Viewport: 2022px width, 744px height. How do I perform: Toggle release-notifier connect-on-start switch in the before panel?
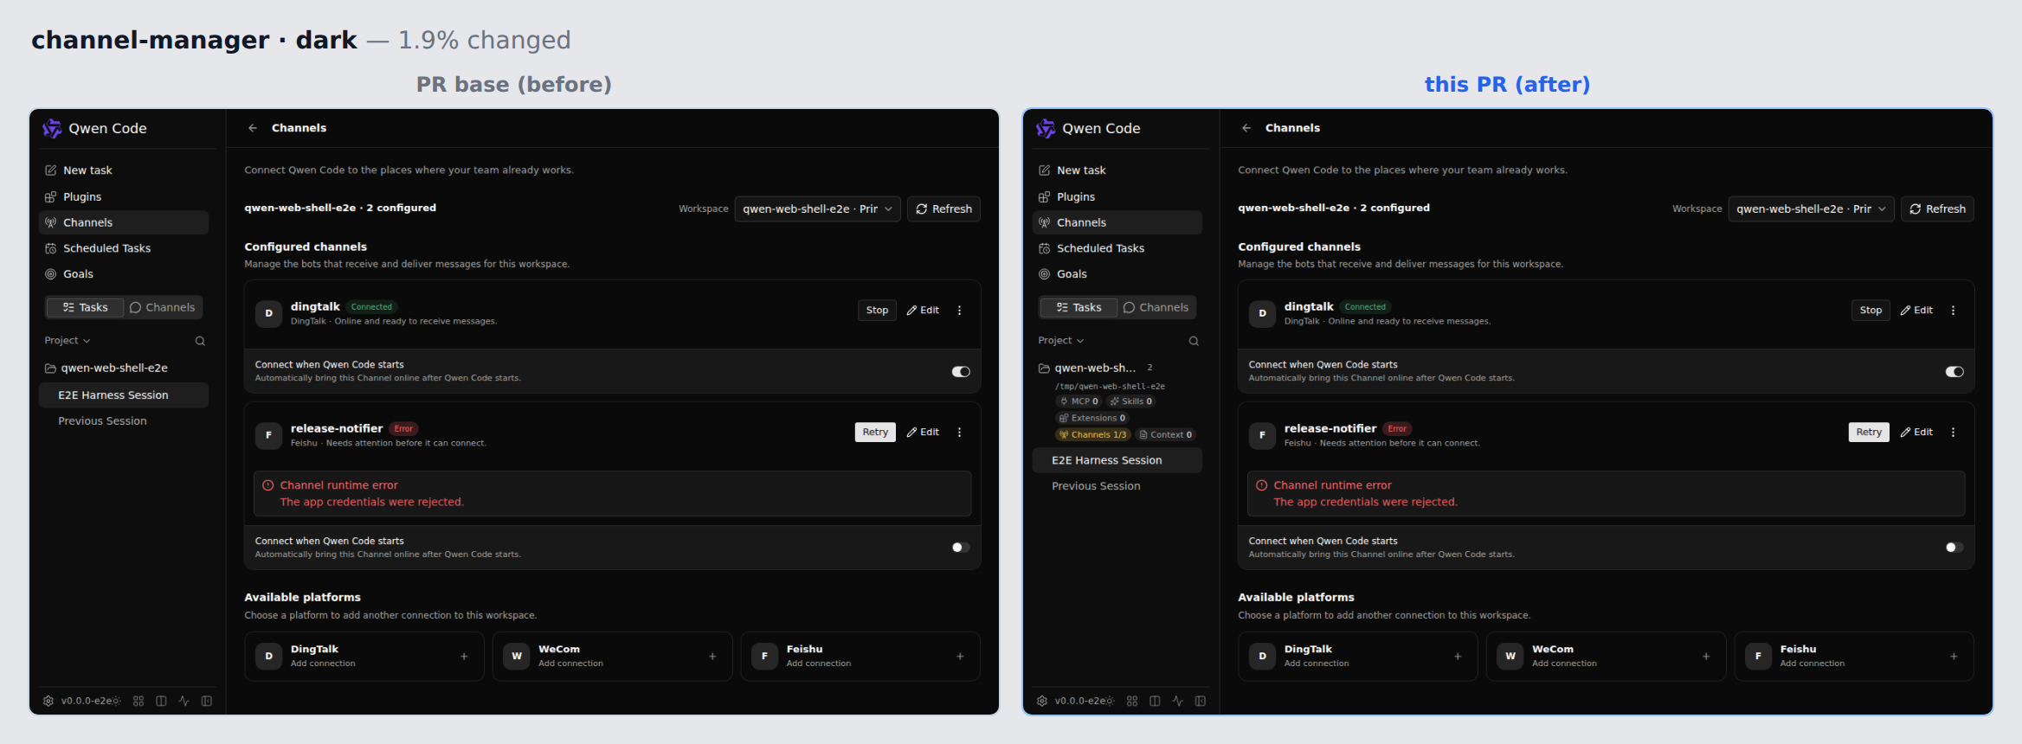[x=961, y=548]
